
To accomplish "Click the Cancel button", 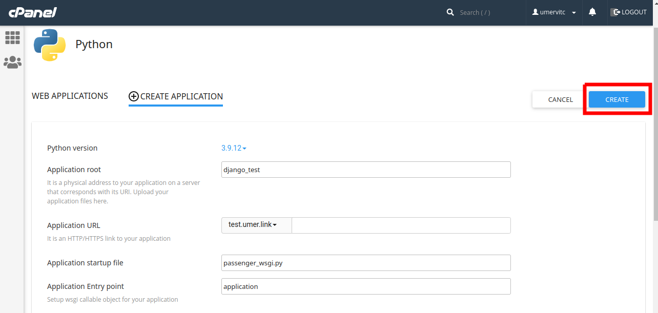I will (x=560, y=99).
